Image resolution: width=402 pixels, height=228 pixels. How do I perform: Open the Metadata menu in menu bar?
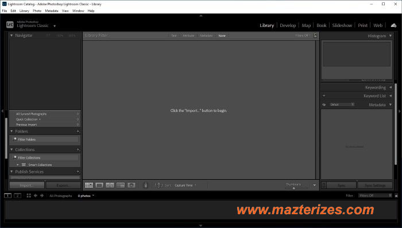52,11
